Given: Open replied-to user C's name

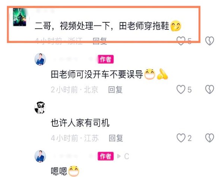Looking at the screenshot, I should click(x=127, y=156).
